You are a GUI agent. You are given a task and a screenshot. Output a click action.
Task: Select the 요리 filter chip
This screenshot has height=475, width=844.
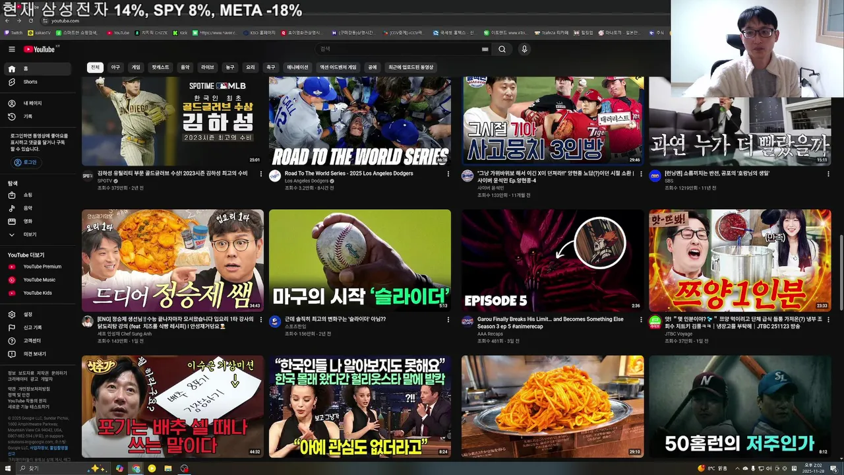pyautogui.click(x=251, y=67)
